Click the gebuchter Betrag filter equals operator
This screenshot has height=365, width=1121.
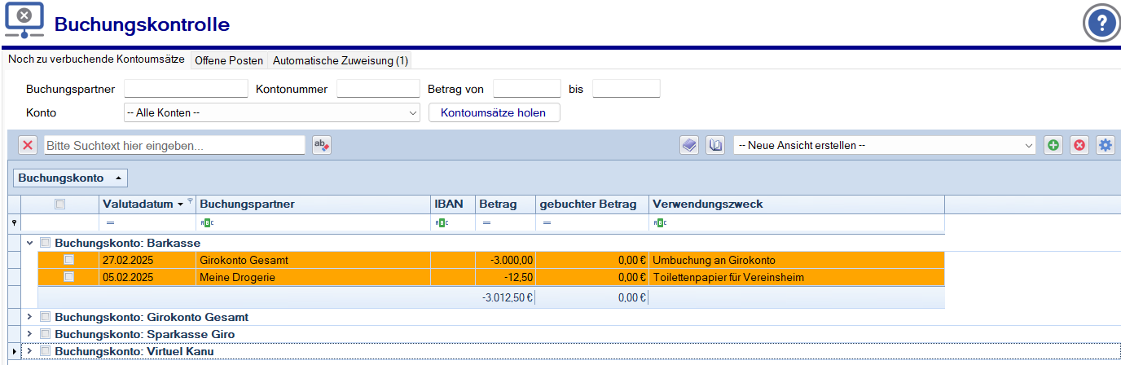click(x=547, y=222)
